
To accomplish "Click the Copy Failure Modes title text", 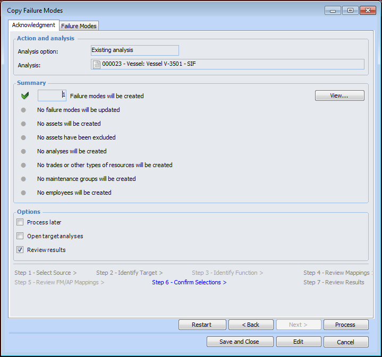I will pos(35,11).
